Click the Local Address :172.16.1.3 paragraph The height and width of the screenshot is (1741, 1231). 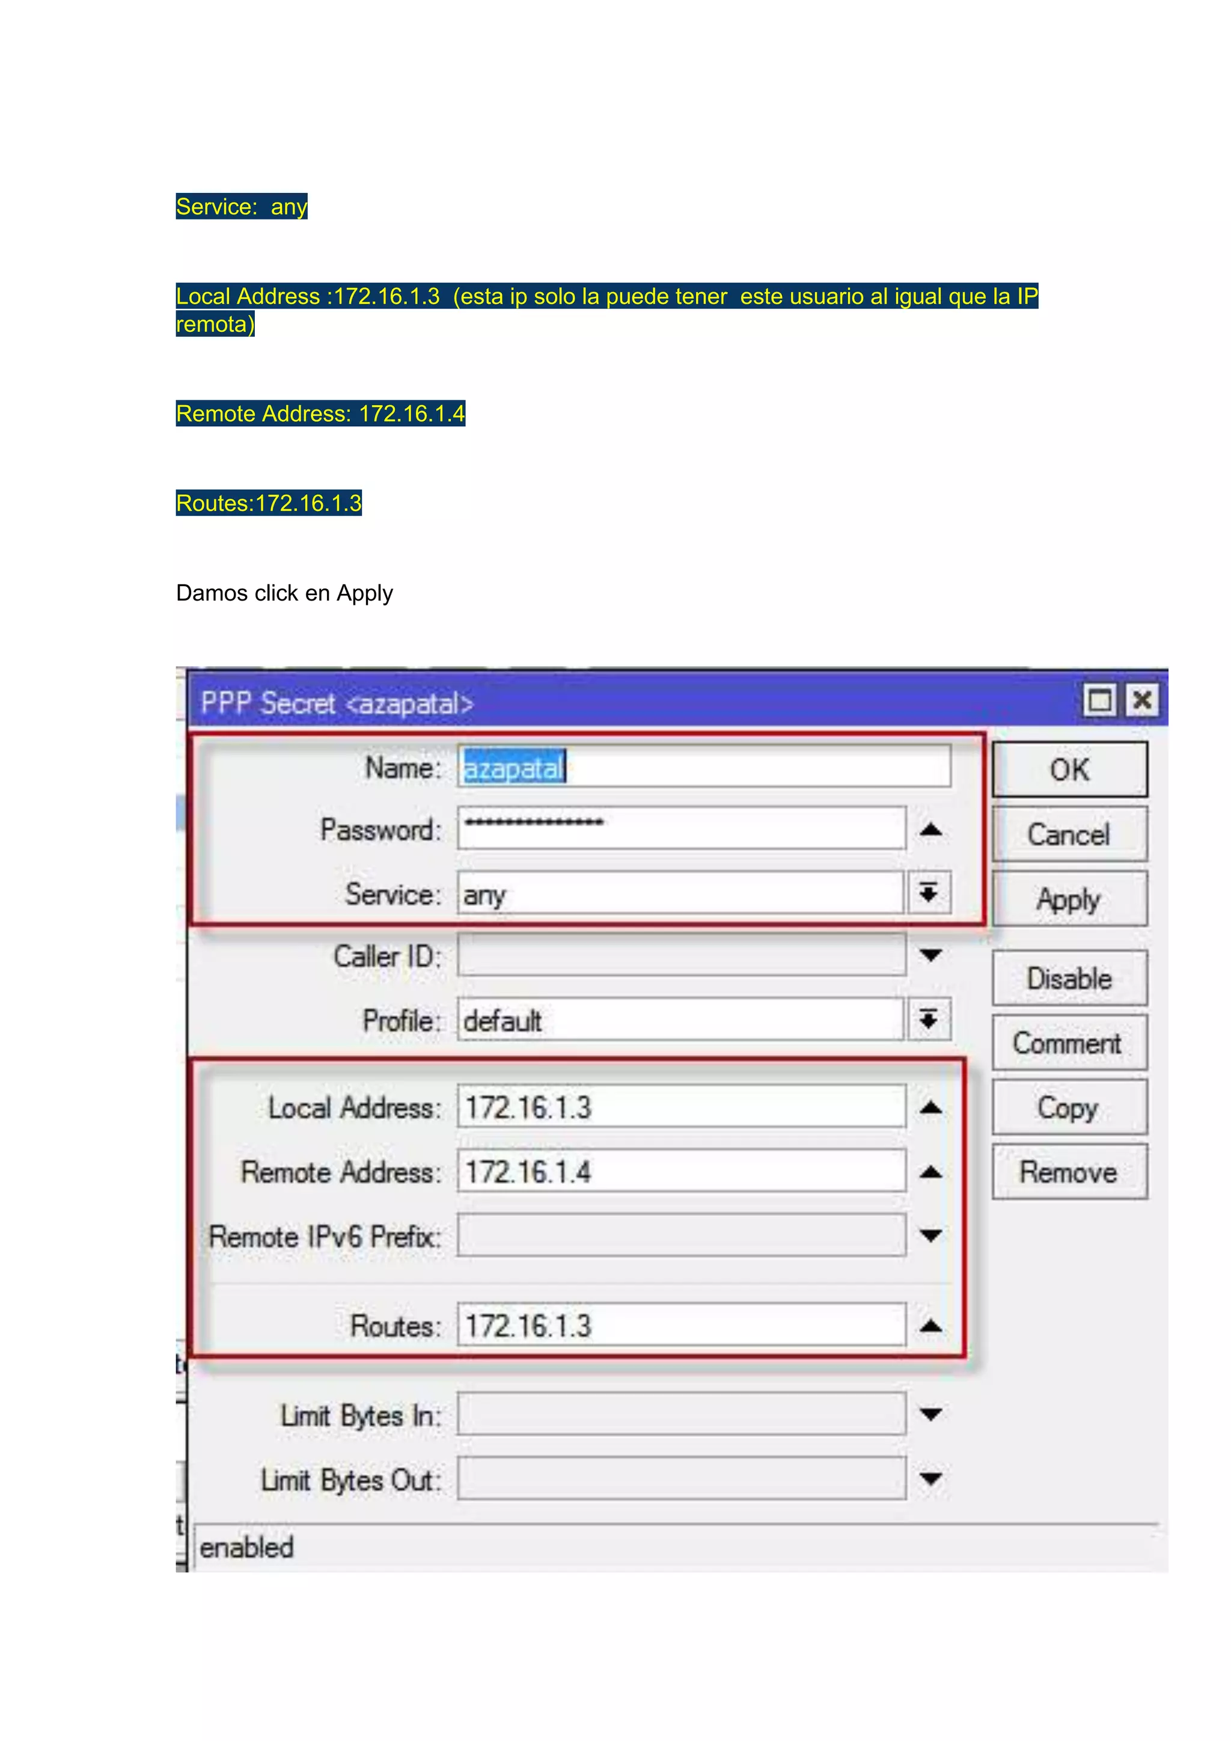tap(607, 310)
